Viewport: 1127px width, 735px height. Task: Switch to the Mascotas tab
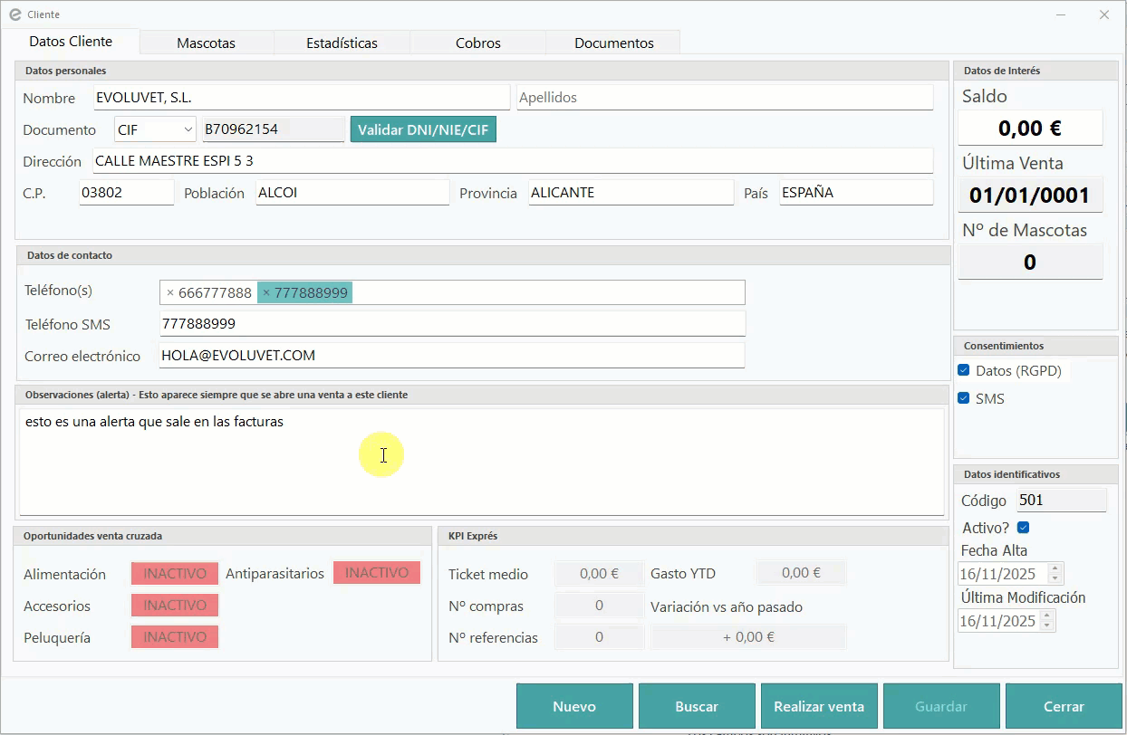click(206, 43)
